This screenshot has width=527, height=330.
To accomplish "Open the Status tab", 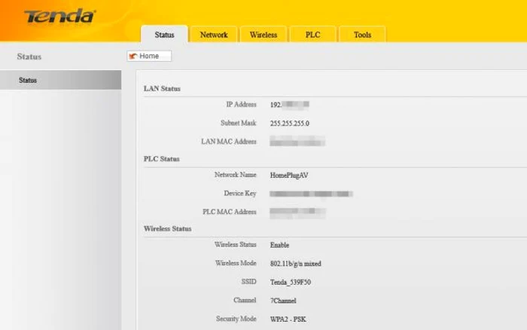I will tap(164, 35).
